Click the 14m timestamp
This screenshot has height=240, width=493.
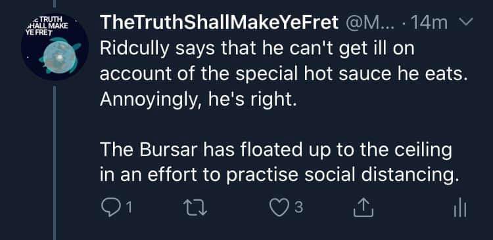429,23
